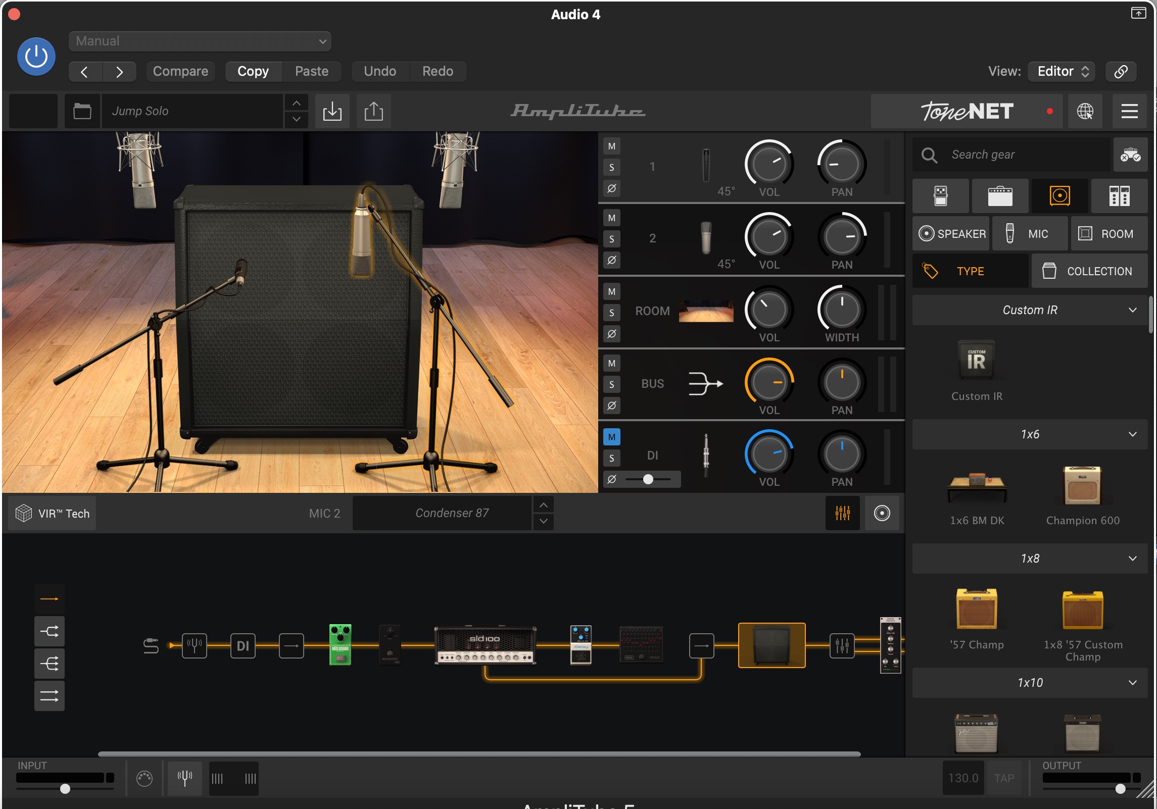The width and height of the screenshot is (1157, 809).
Task: Click the tuner block in signal chain
Action: click(195, 646)
